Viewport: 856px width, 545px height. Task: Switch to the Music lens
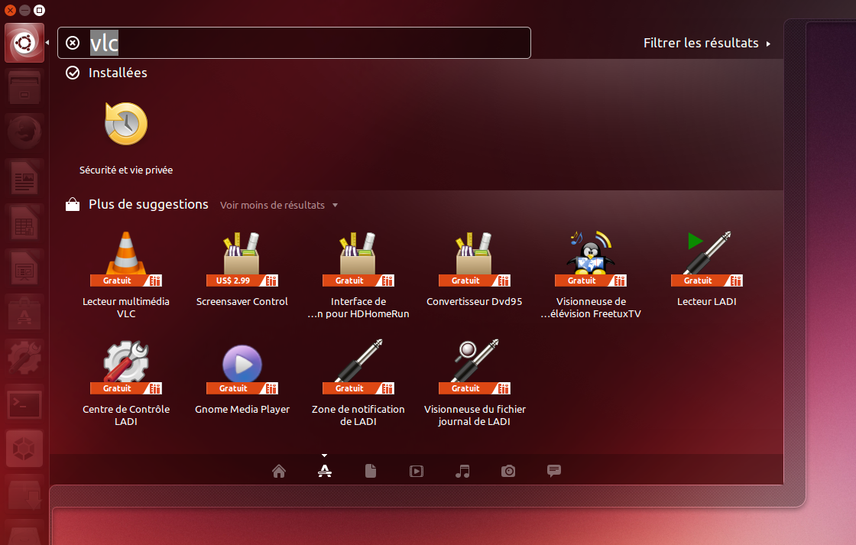pyautogui.click(x=462, y=471)
